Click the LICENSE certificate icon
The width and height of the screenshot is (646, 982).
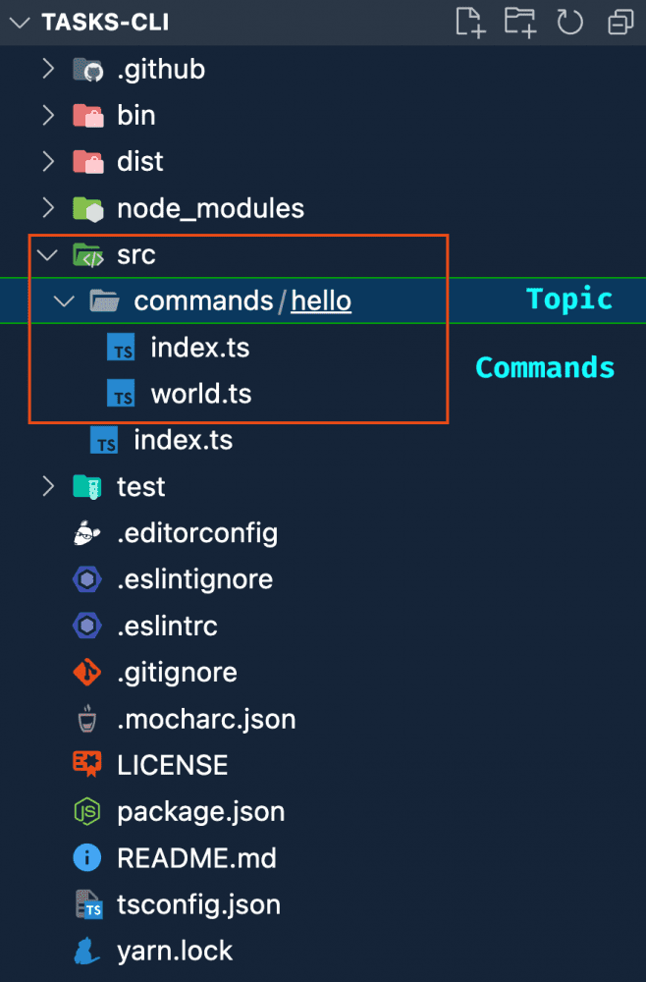tap(88, 765)
